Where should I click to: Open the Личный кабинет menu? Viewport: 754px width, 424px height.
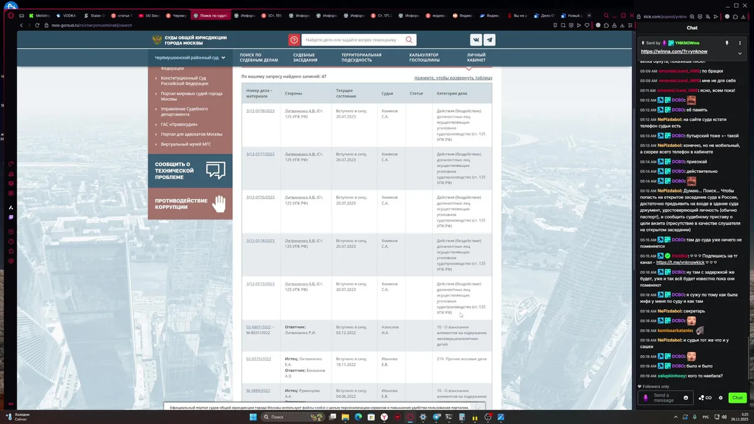click(476, 58)
